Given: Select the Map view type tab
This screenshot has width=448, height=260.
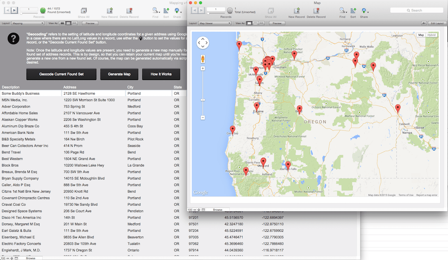Looking at the screenshot, I should (421, 35).
